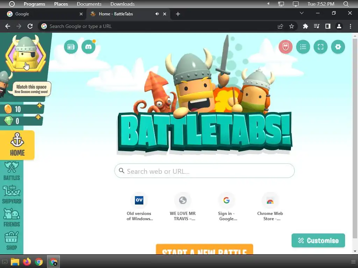Open the network connection tray icon

pyautogui.click(x=281, y=4)
